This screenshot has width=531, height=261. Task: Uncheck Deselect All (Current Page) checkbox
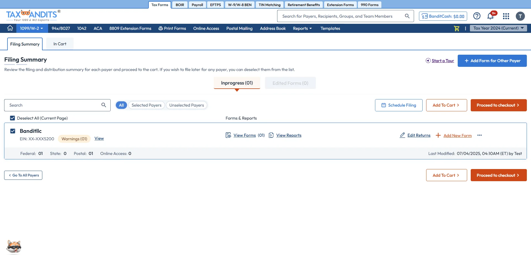(12, 118)
